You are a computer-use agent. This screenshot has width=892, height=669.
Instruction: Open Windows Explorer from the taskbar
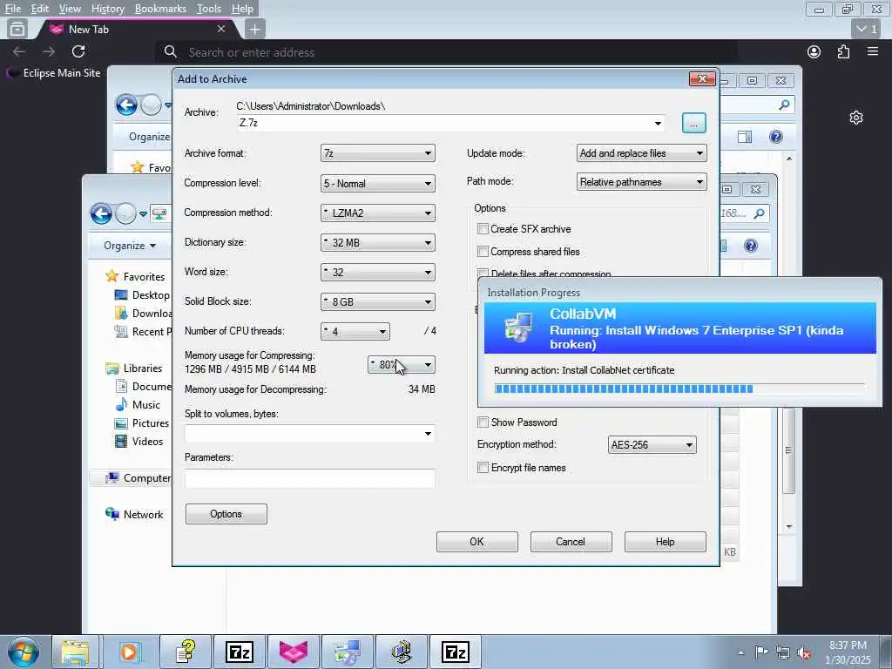[x=75, y=652]
